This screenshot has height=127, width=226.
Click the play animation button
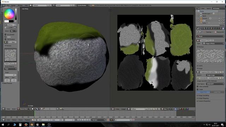click(85, 120)
